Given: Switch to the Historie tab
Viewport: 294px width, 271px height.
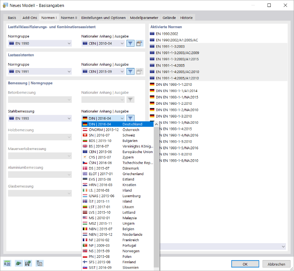Looking at the screenshot, I should pos(186,18).
